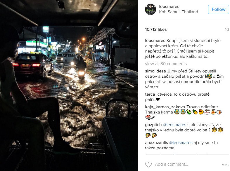Open leosmares username in post header

[x=169, y=7]
